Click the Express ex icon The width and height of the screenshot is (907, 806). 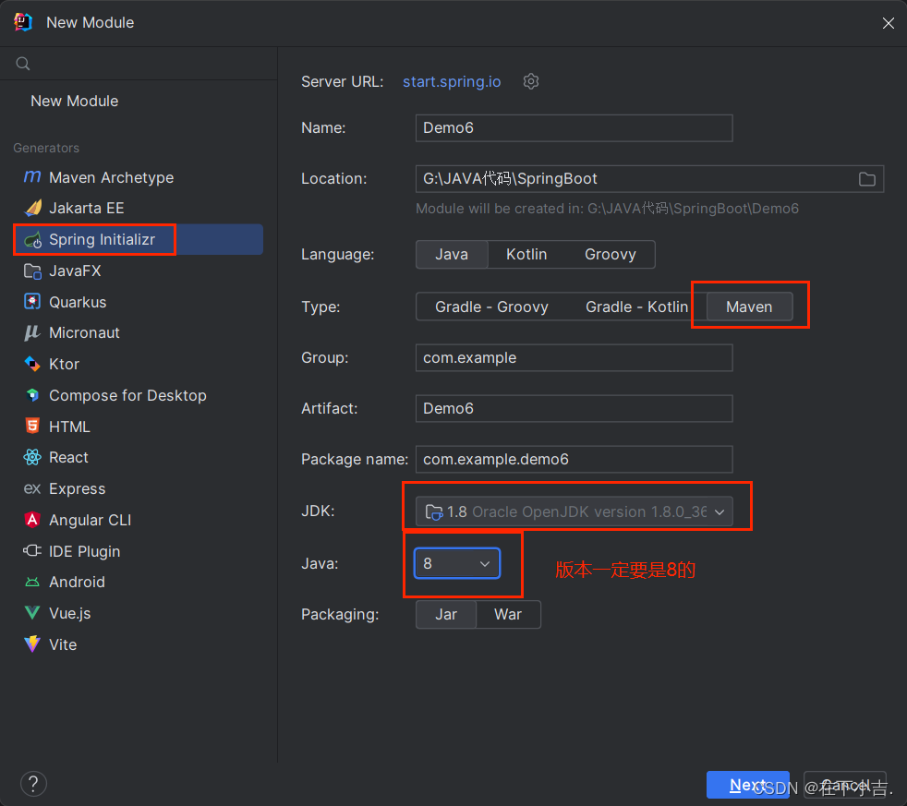pos(32,488)
